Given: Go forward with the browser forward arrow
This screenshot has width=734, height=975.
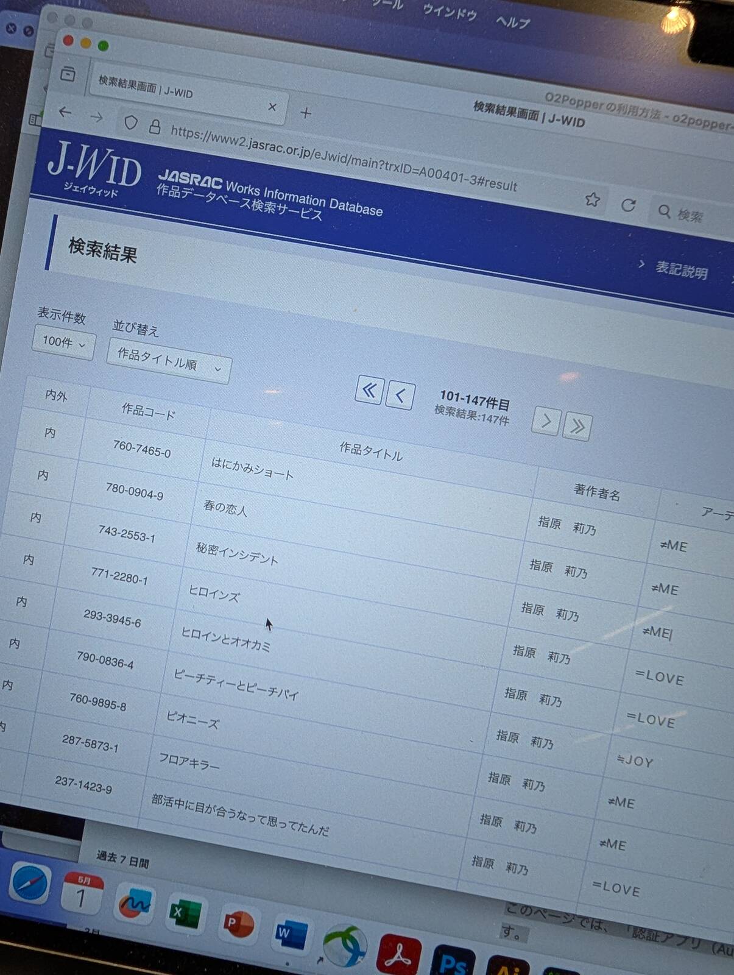Looking at the screenshot, I should click(97, 116).
